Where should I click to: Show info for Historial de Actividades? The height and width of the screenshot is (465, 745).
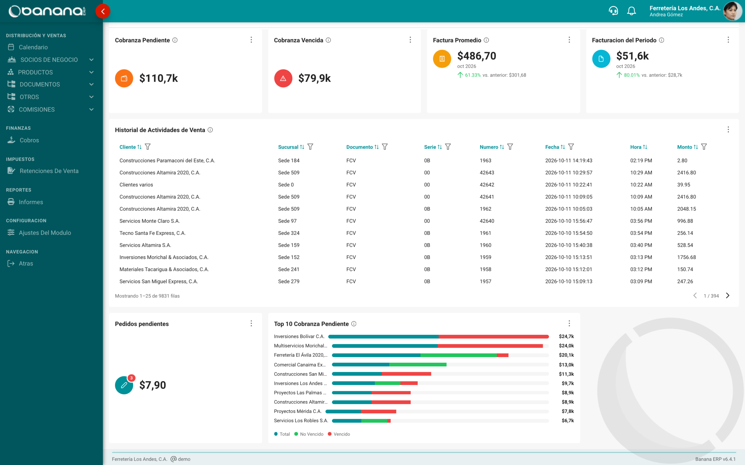click(210, 130)
